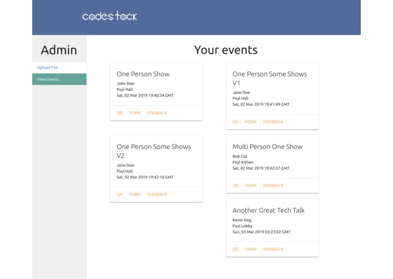
Task: Click the date Sat, 02 Mar 2019 19:41:49 GMT
Action: 261,104
